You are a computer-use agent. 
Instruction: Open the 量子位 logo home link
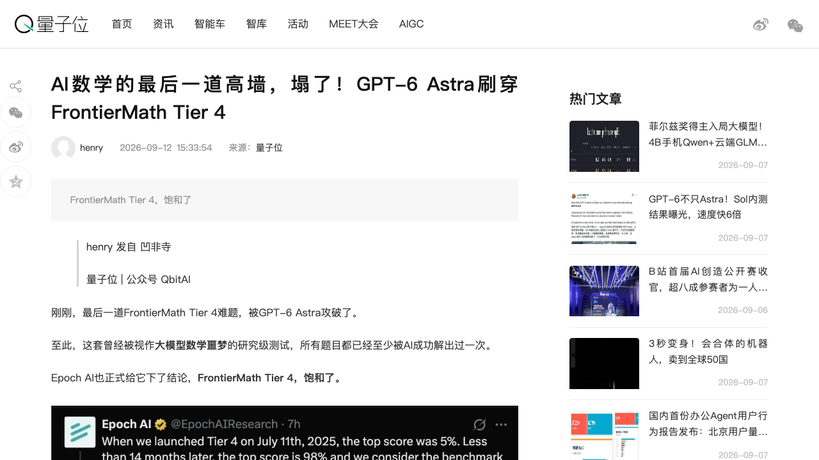click(51, 24)
